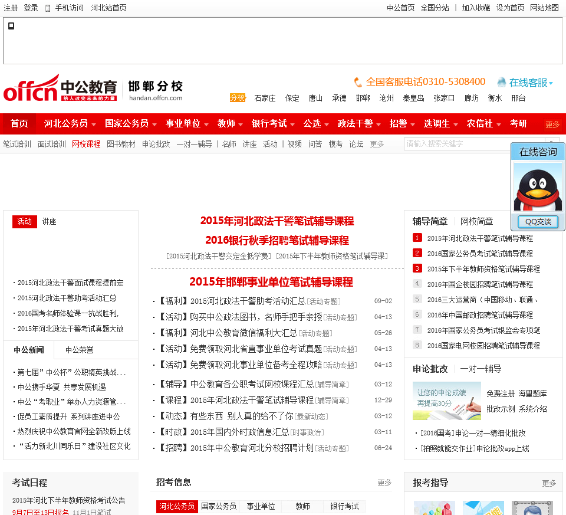Click the 在线咨询 floating panel header
566x515 pixels.
click(538, 152)
